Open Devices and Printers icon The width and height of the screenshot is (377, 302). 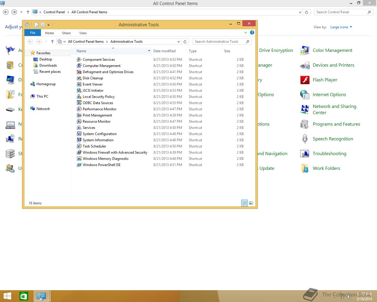point(305,65)
